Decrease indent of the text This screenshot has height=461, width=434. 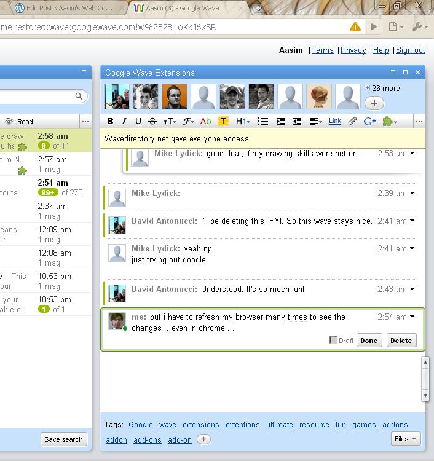[x=298, y=122]
